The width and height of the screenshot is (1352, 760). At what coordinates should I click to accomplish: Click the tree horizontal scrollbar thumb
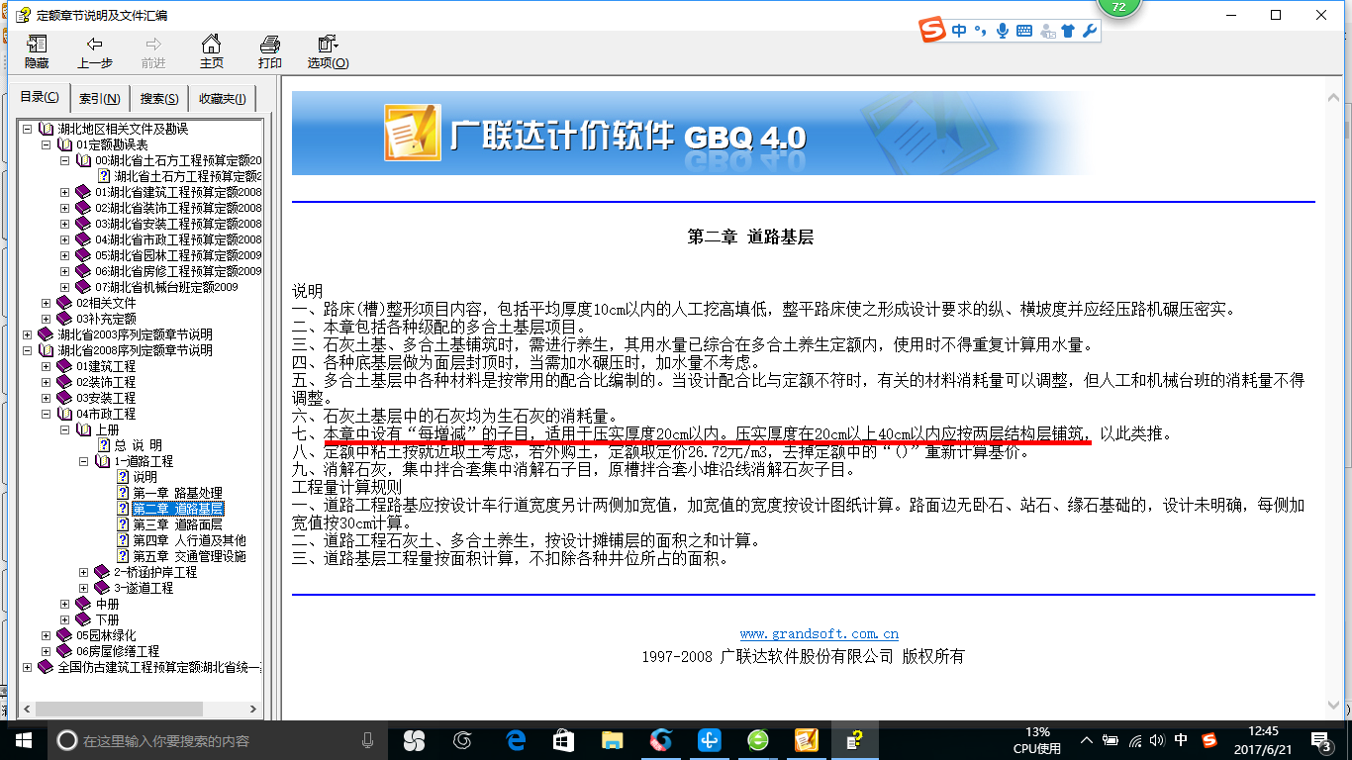[x=119, y=709]
